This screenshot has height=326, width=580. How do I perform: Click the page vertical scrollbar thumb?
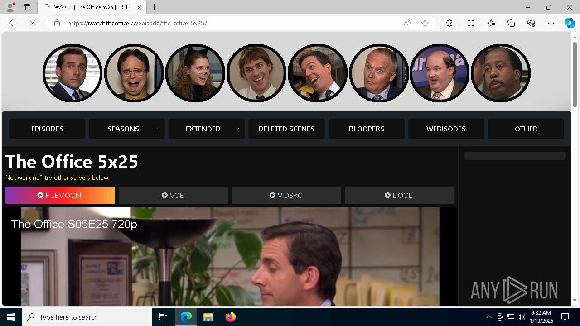click(575, 74)
